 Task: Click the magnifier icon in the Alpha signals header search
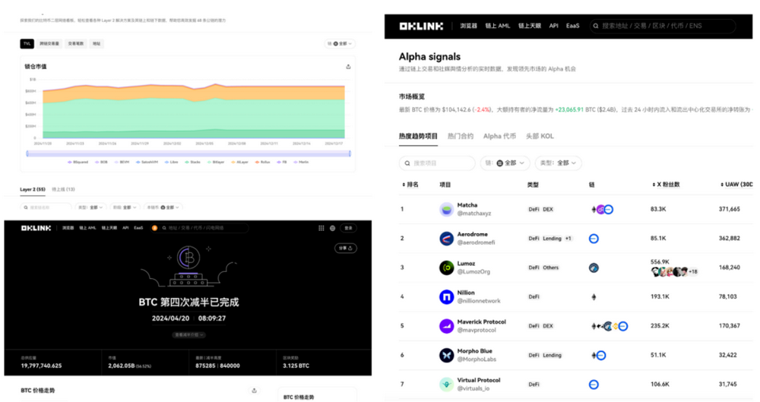pyautogui.click(x=596, y=26)
